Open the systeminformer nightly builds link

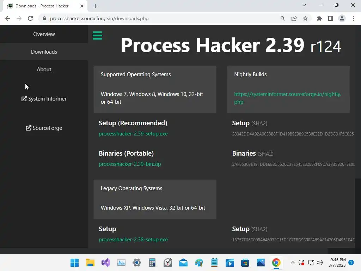pos(288,98)
